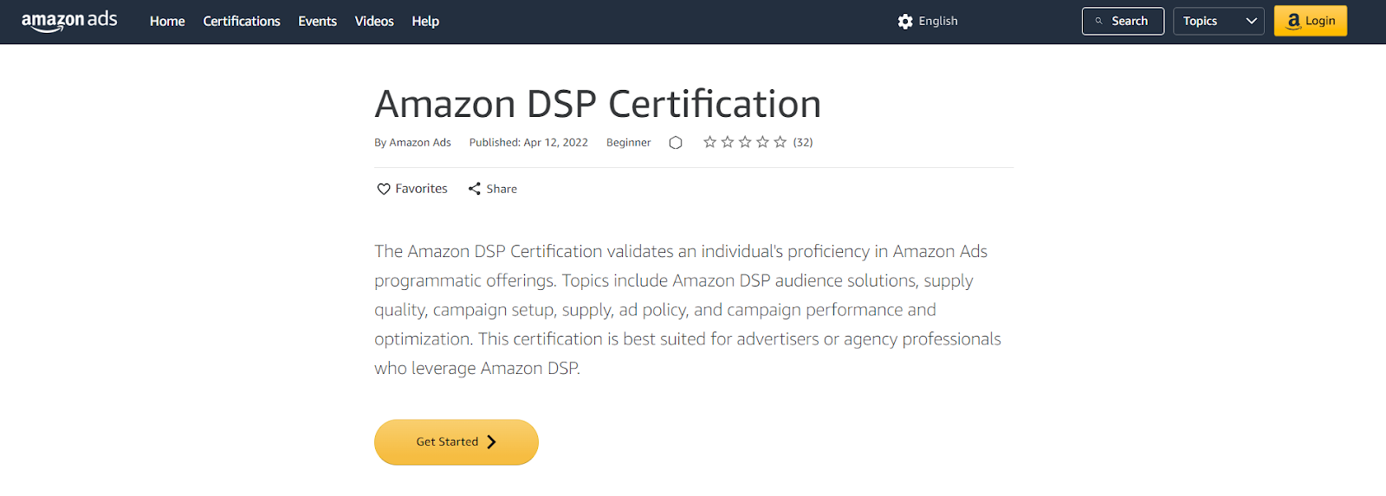Click the Beginner level hexagon icon
Screen dimensions: 1386x496
click(676, 142)
